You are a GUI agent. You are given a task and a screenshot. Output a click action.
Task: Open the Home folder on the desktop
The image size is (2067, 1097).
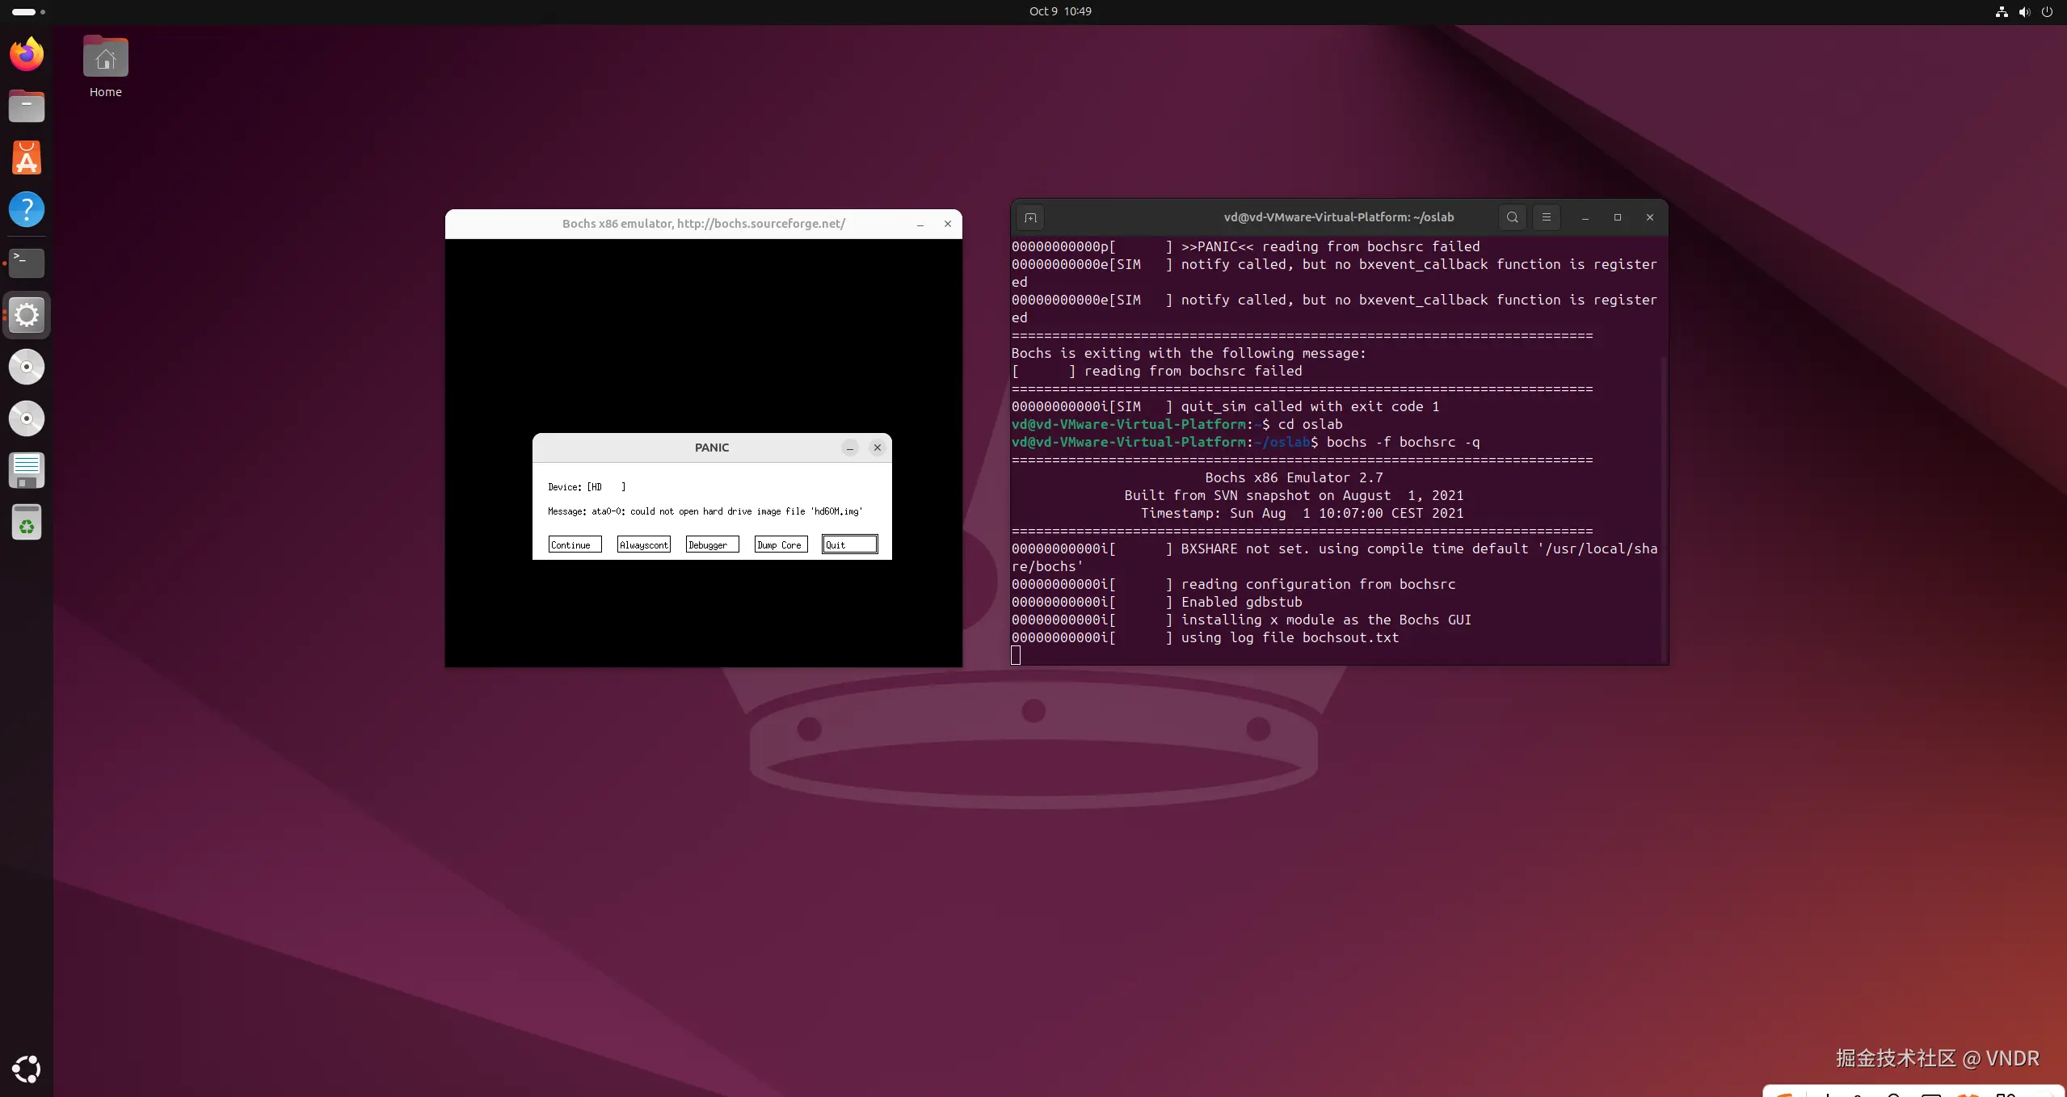(x=105, y=66)
